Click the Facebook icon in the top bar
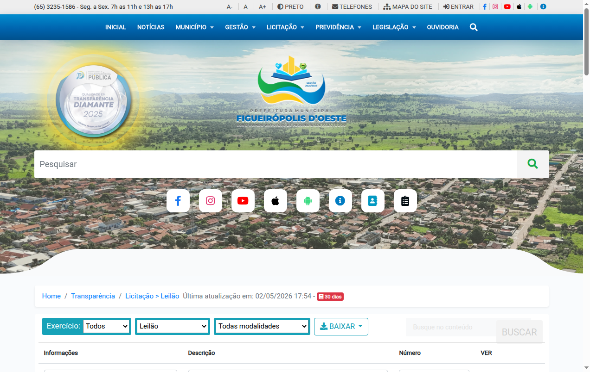This screenshot has height=372, width=590. pos(485,7)
